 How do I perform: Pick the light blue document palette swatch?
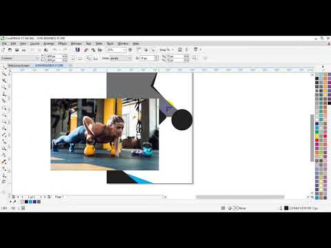[x=30, y=202]
